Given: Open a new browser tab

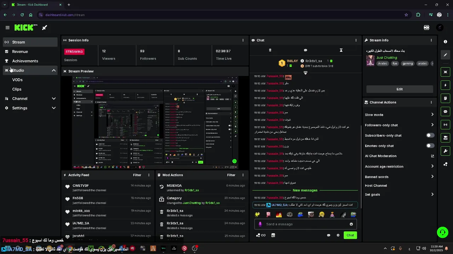Looking at the screenshot, I should [x=69, y=5].
